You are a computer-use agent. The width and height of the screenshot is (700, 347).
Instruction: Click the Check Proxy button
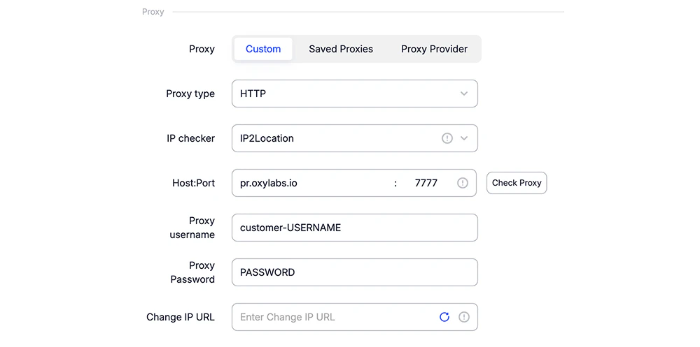click(517, 183)
